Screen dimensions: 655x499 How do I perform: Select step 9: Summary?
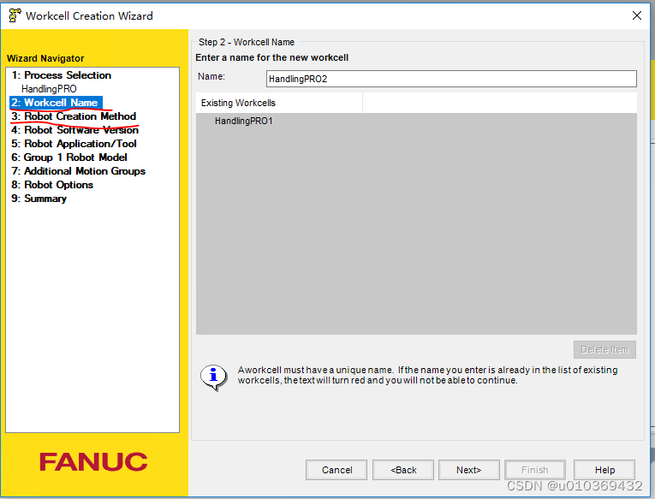39,199
